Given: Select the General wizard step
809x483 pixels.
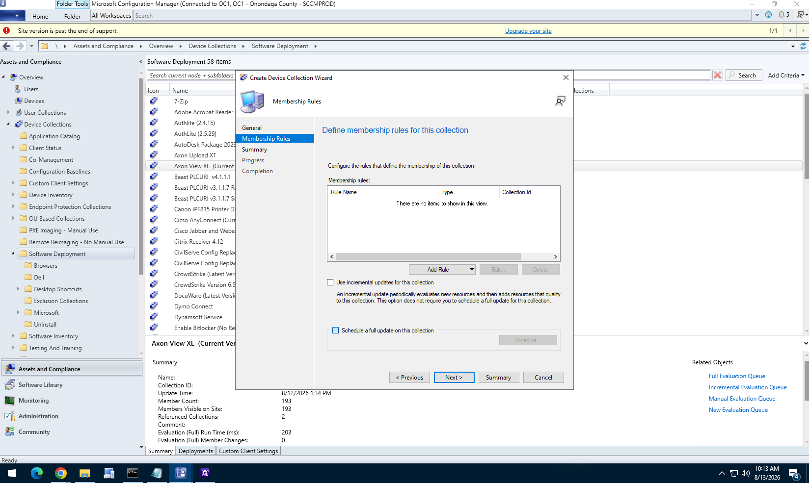Looking at the screenshot, I should [x=252, y=128].
